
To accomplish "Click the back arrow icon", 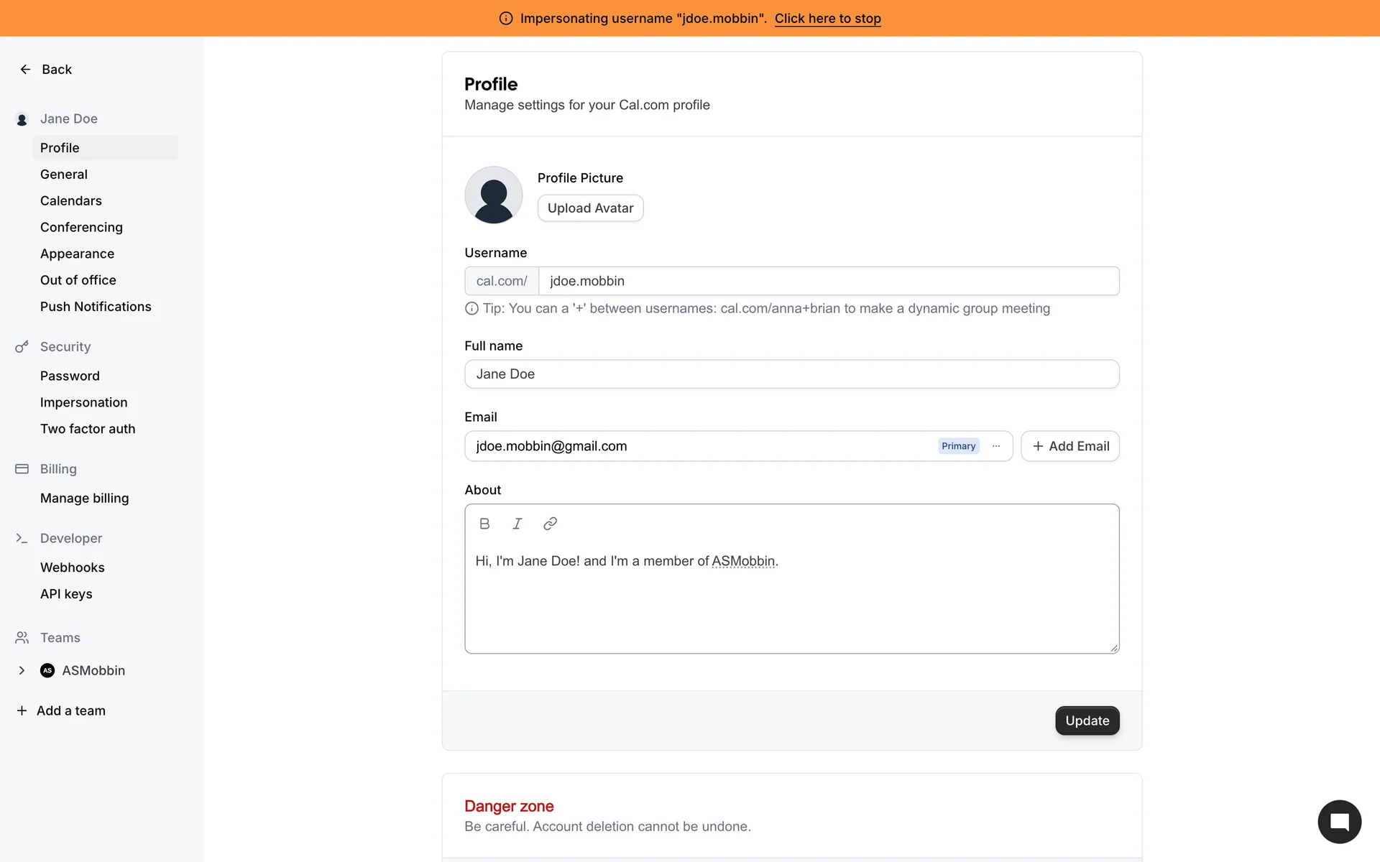I will tap(25, 70).
